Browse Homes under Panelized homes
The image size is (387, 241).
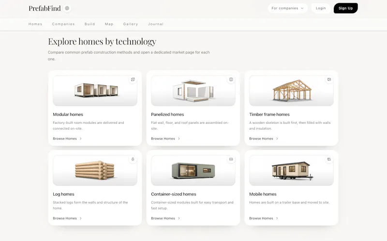tap(163, 138)
